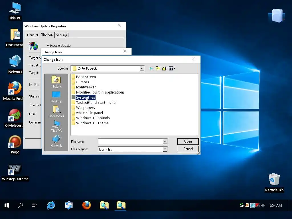The image size is (292, 219).
Task: Select the Cursors folder
Action: [x=80, y=82]
